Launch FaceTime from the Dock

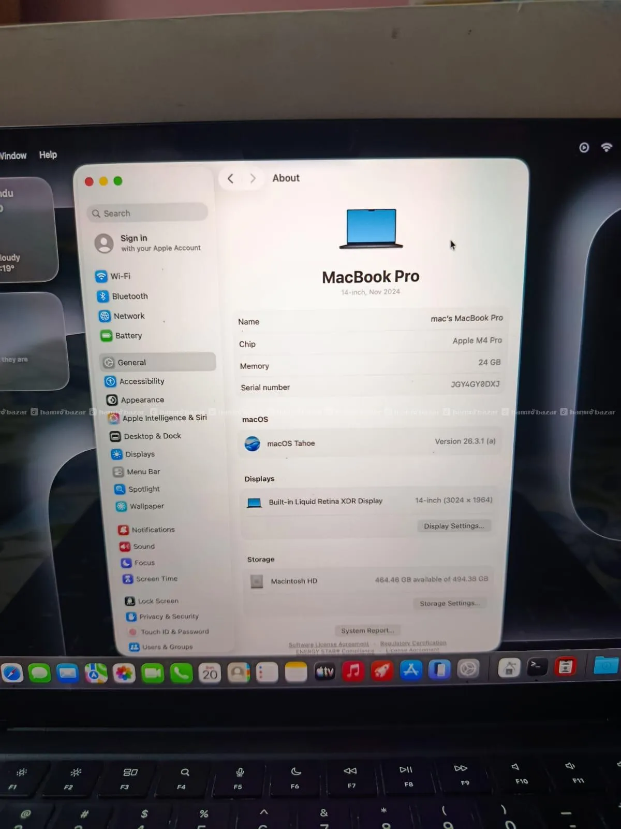click(x=153, y=673)
